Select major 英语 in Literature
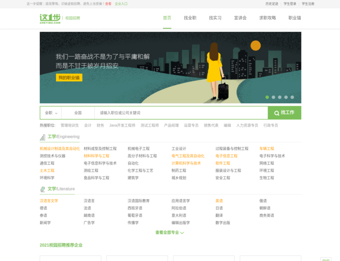This screenshot has width=340, height=261. click(x=219, y=201)
